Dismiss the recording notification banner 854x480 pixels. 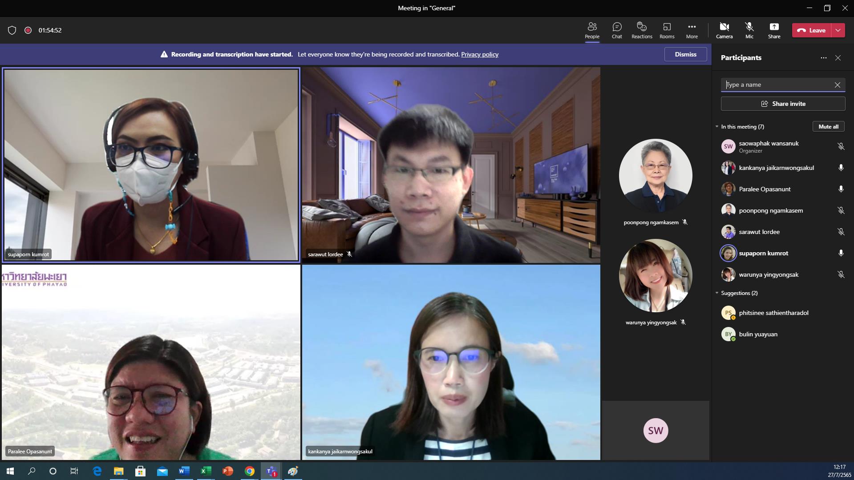click(x=685, y=54)
